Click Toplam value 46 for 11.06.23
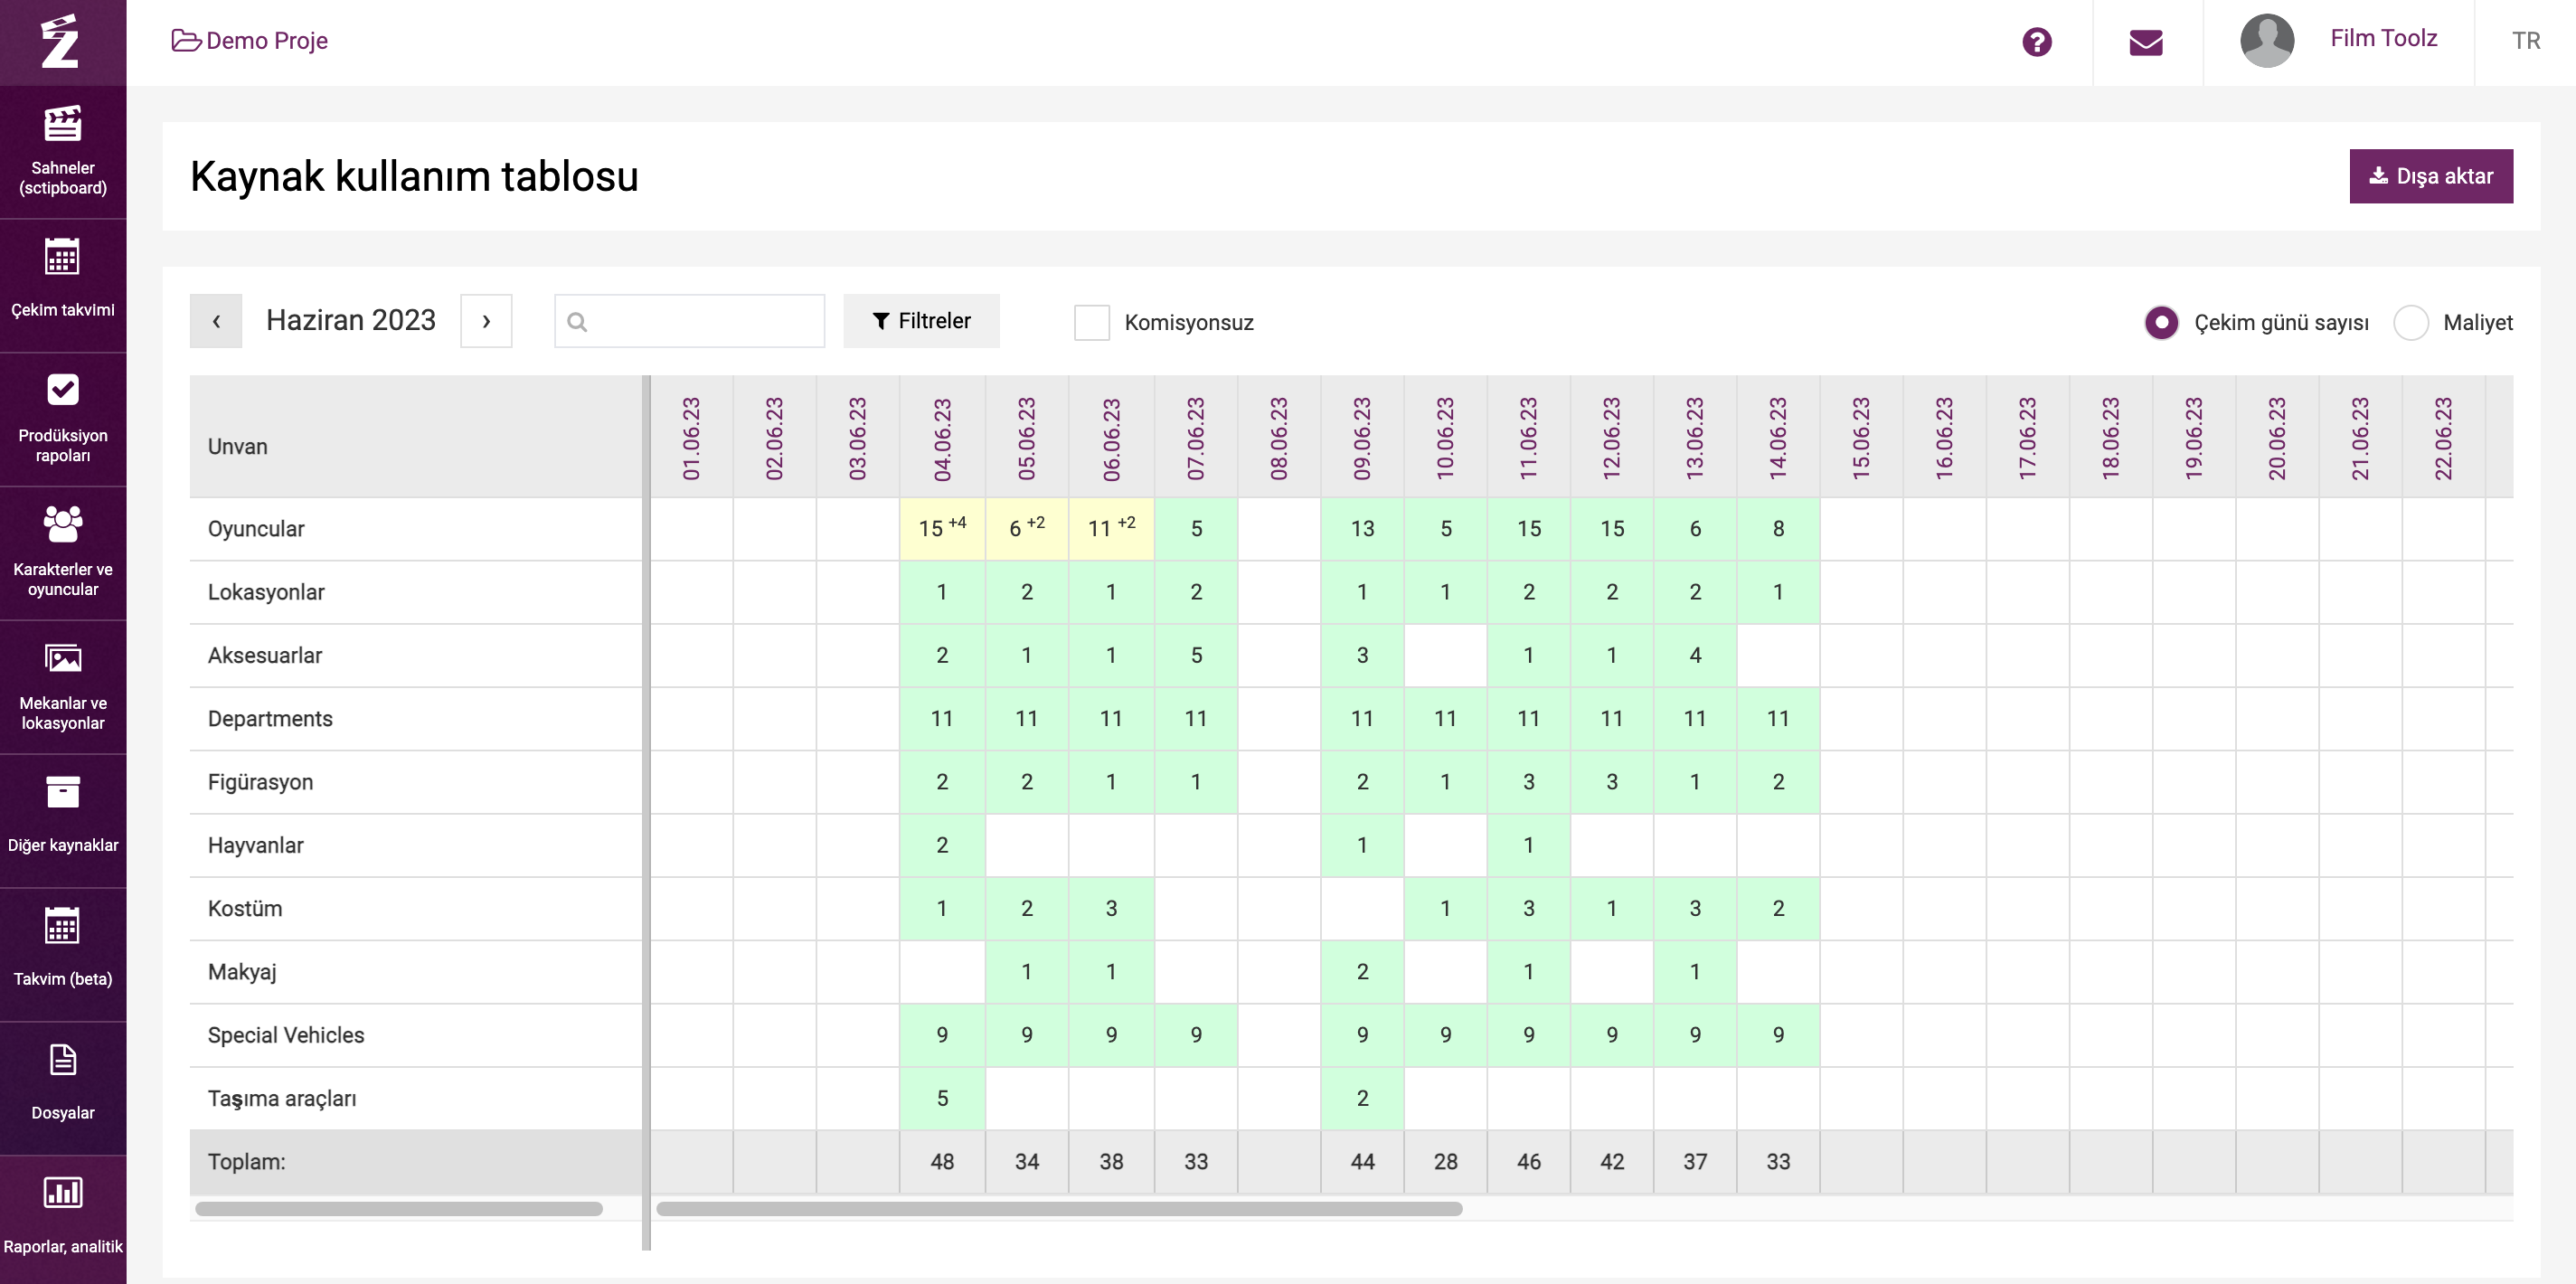This screenshot has height=1284, width=2576. pos(1528,1161)
